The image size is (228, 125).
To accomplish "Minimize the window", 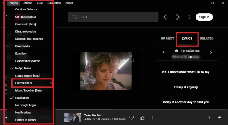I will point(202,3).
